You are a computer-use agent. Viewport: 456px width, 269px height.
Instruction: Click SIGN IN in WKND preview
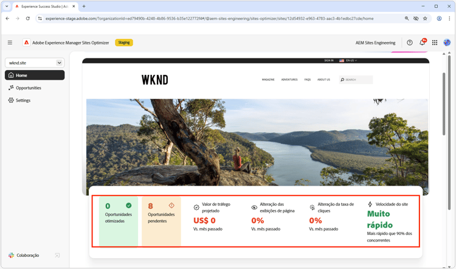(329, 60)
